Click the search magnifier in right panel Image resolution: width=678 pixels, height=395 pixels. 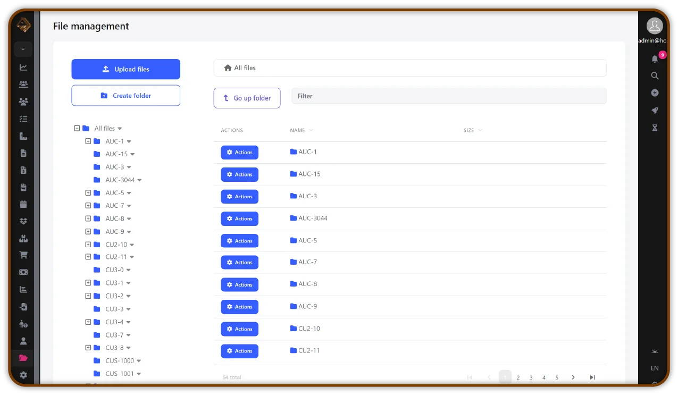tap(655, 76)
